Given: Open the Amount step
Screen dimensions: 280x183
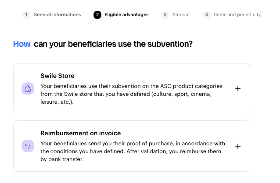Looking at the screenshot, I should point(181,14).
